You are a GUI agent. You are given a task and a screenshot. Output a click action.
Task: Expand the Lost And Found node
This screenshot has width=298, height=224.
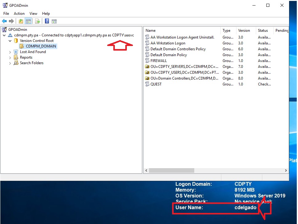(10, 52)
